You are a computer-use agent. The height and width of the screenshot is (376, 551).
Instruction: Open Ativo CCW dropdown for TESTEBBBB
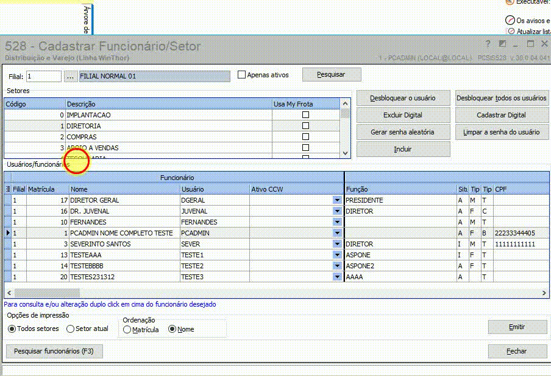[337, 265]
